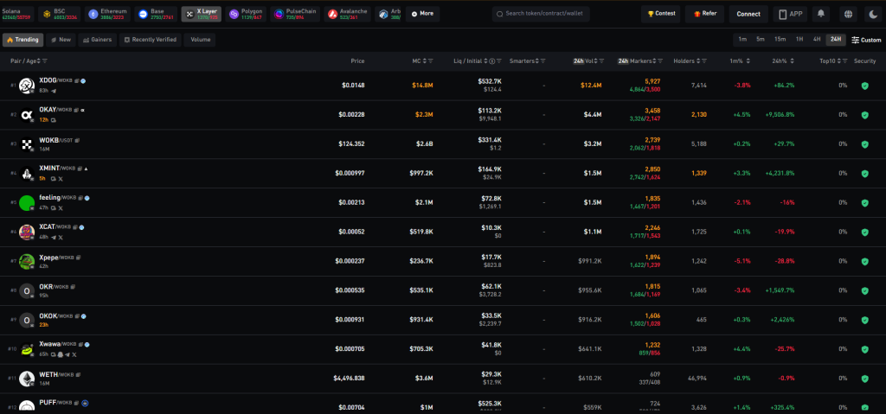Image resolution: width=886 pixels, height=414 pixels.
Task: Switch to the Solana chain
Action: click(17, 14)
